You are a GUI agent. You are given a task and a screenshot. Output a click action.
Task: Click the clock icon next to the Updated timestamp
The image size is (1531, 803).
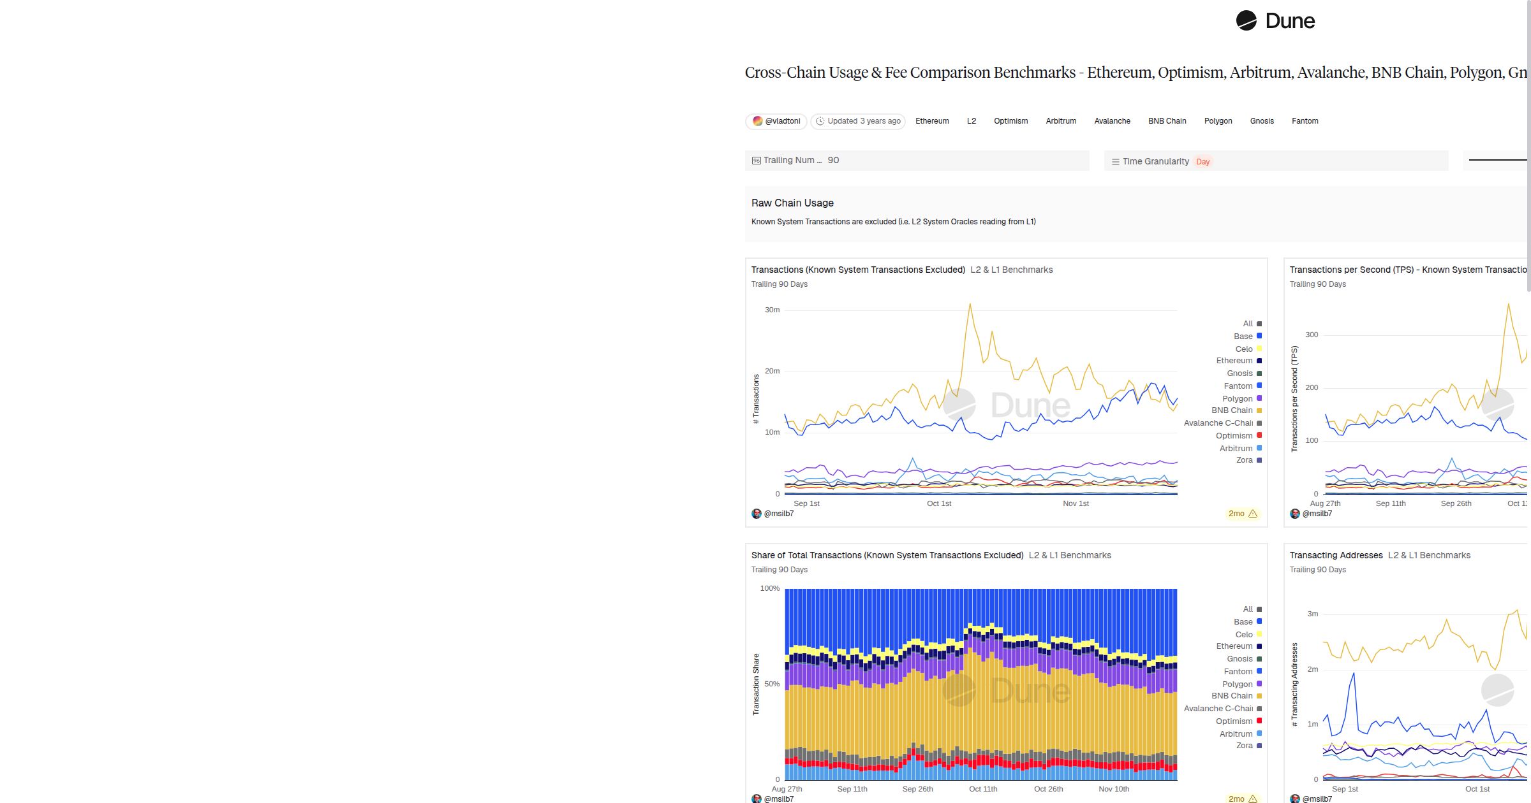point(820,121)
